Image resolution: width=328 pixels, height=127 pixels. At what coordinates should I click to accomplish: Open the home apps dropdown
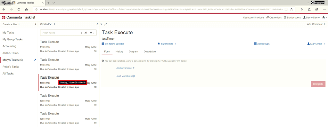point(324,18)
